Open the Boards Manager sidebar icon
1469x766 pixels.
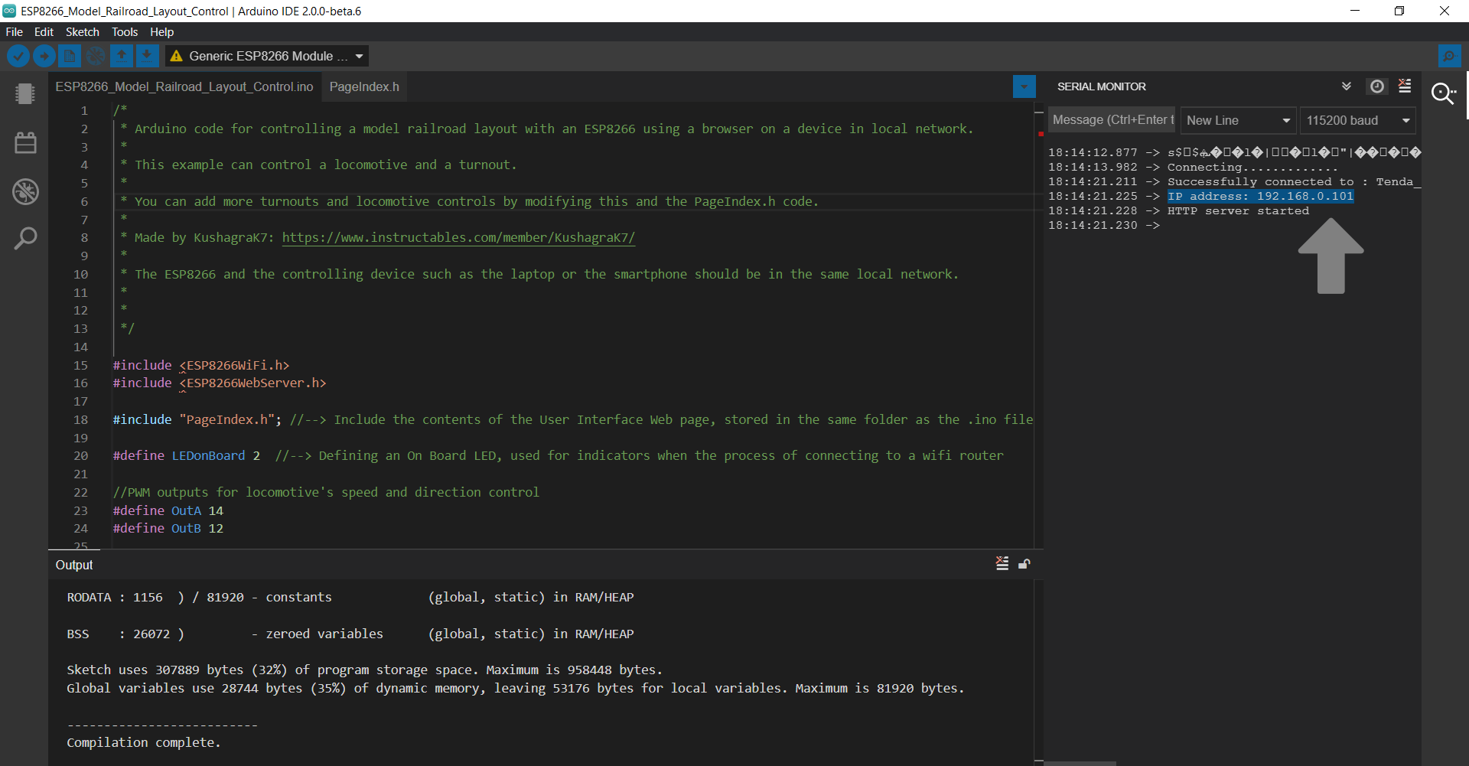coord(25,93)
